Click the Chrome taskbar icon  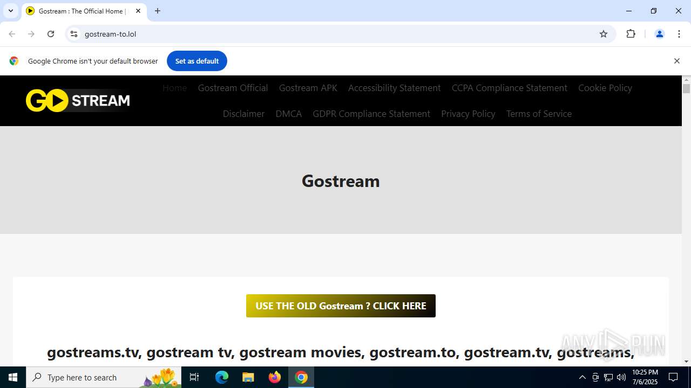point(301,377)
